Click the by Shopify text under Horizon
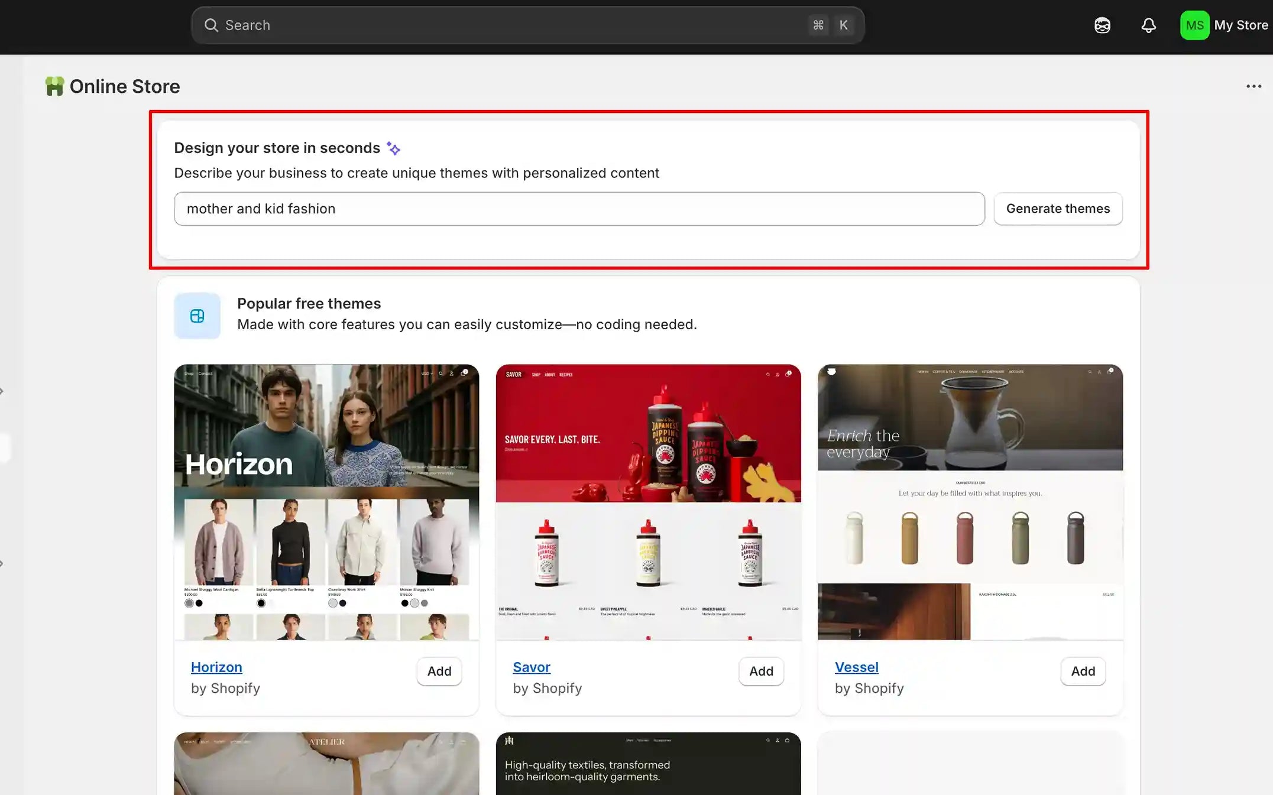Viewport: 1273px width, 795px height. point(225,688)
